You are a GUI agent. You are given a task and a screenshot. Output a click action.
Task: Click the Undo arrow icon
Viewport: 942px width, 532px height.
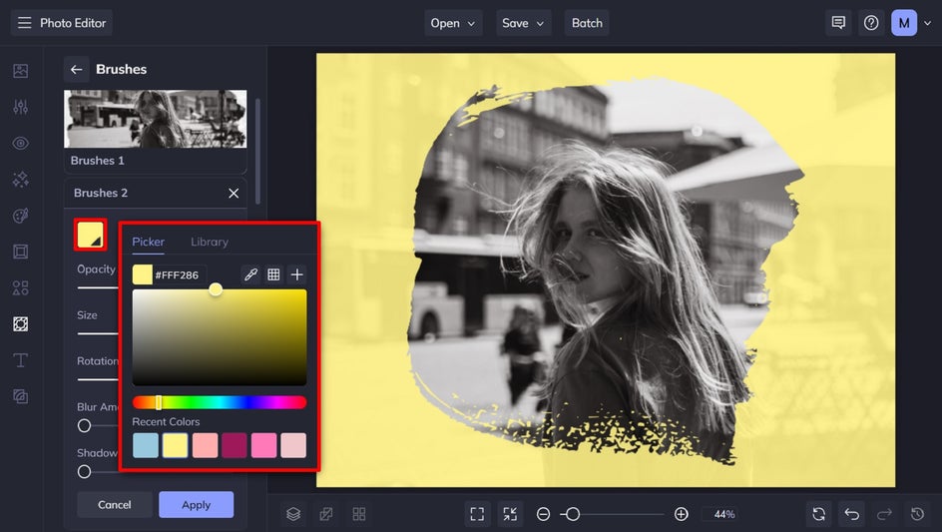tap(851, 514)
